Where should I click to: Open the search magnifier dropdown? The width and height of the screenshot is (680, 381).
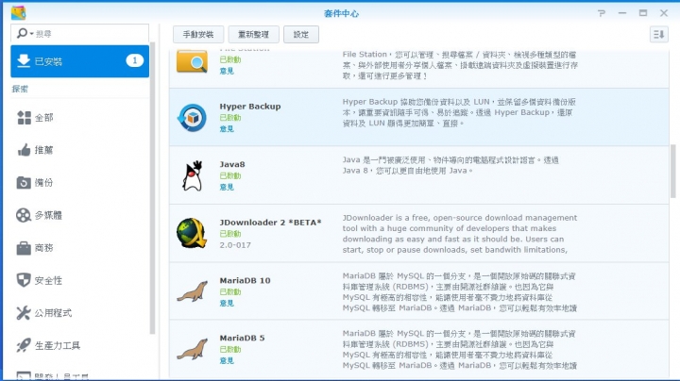(24, 33)
